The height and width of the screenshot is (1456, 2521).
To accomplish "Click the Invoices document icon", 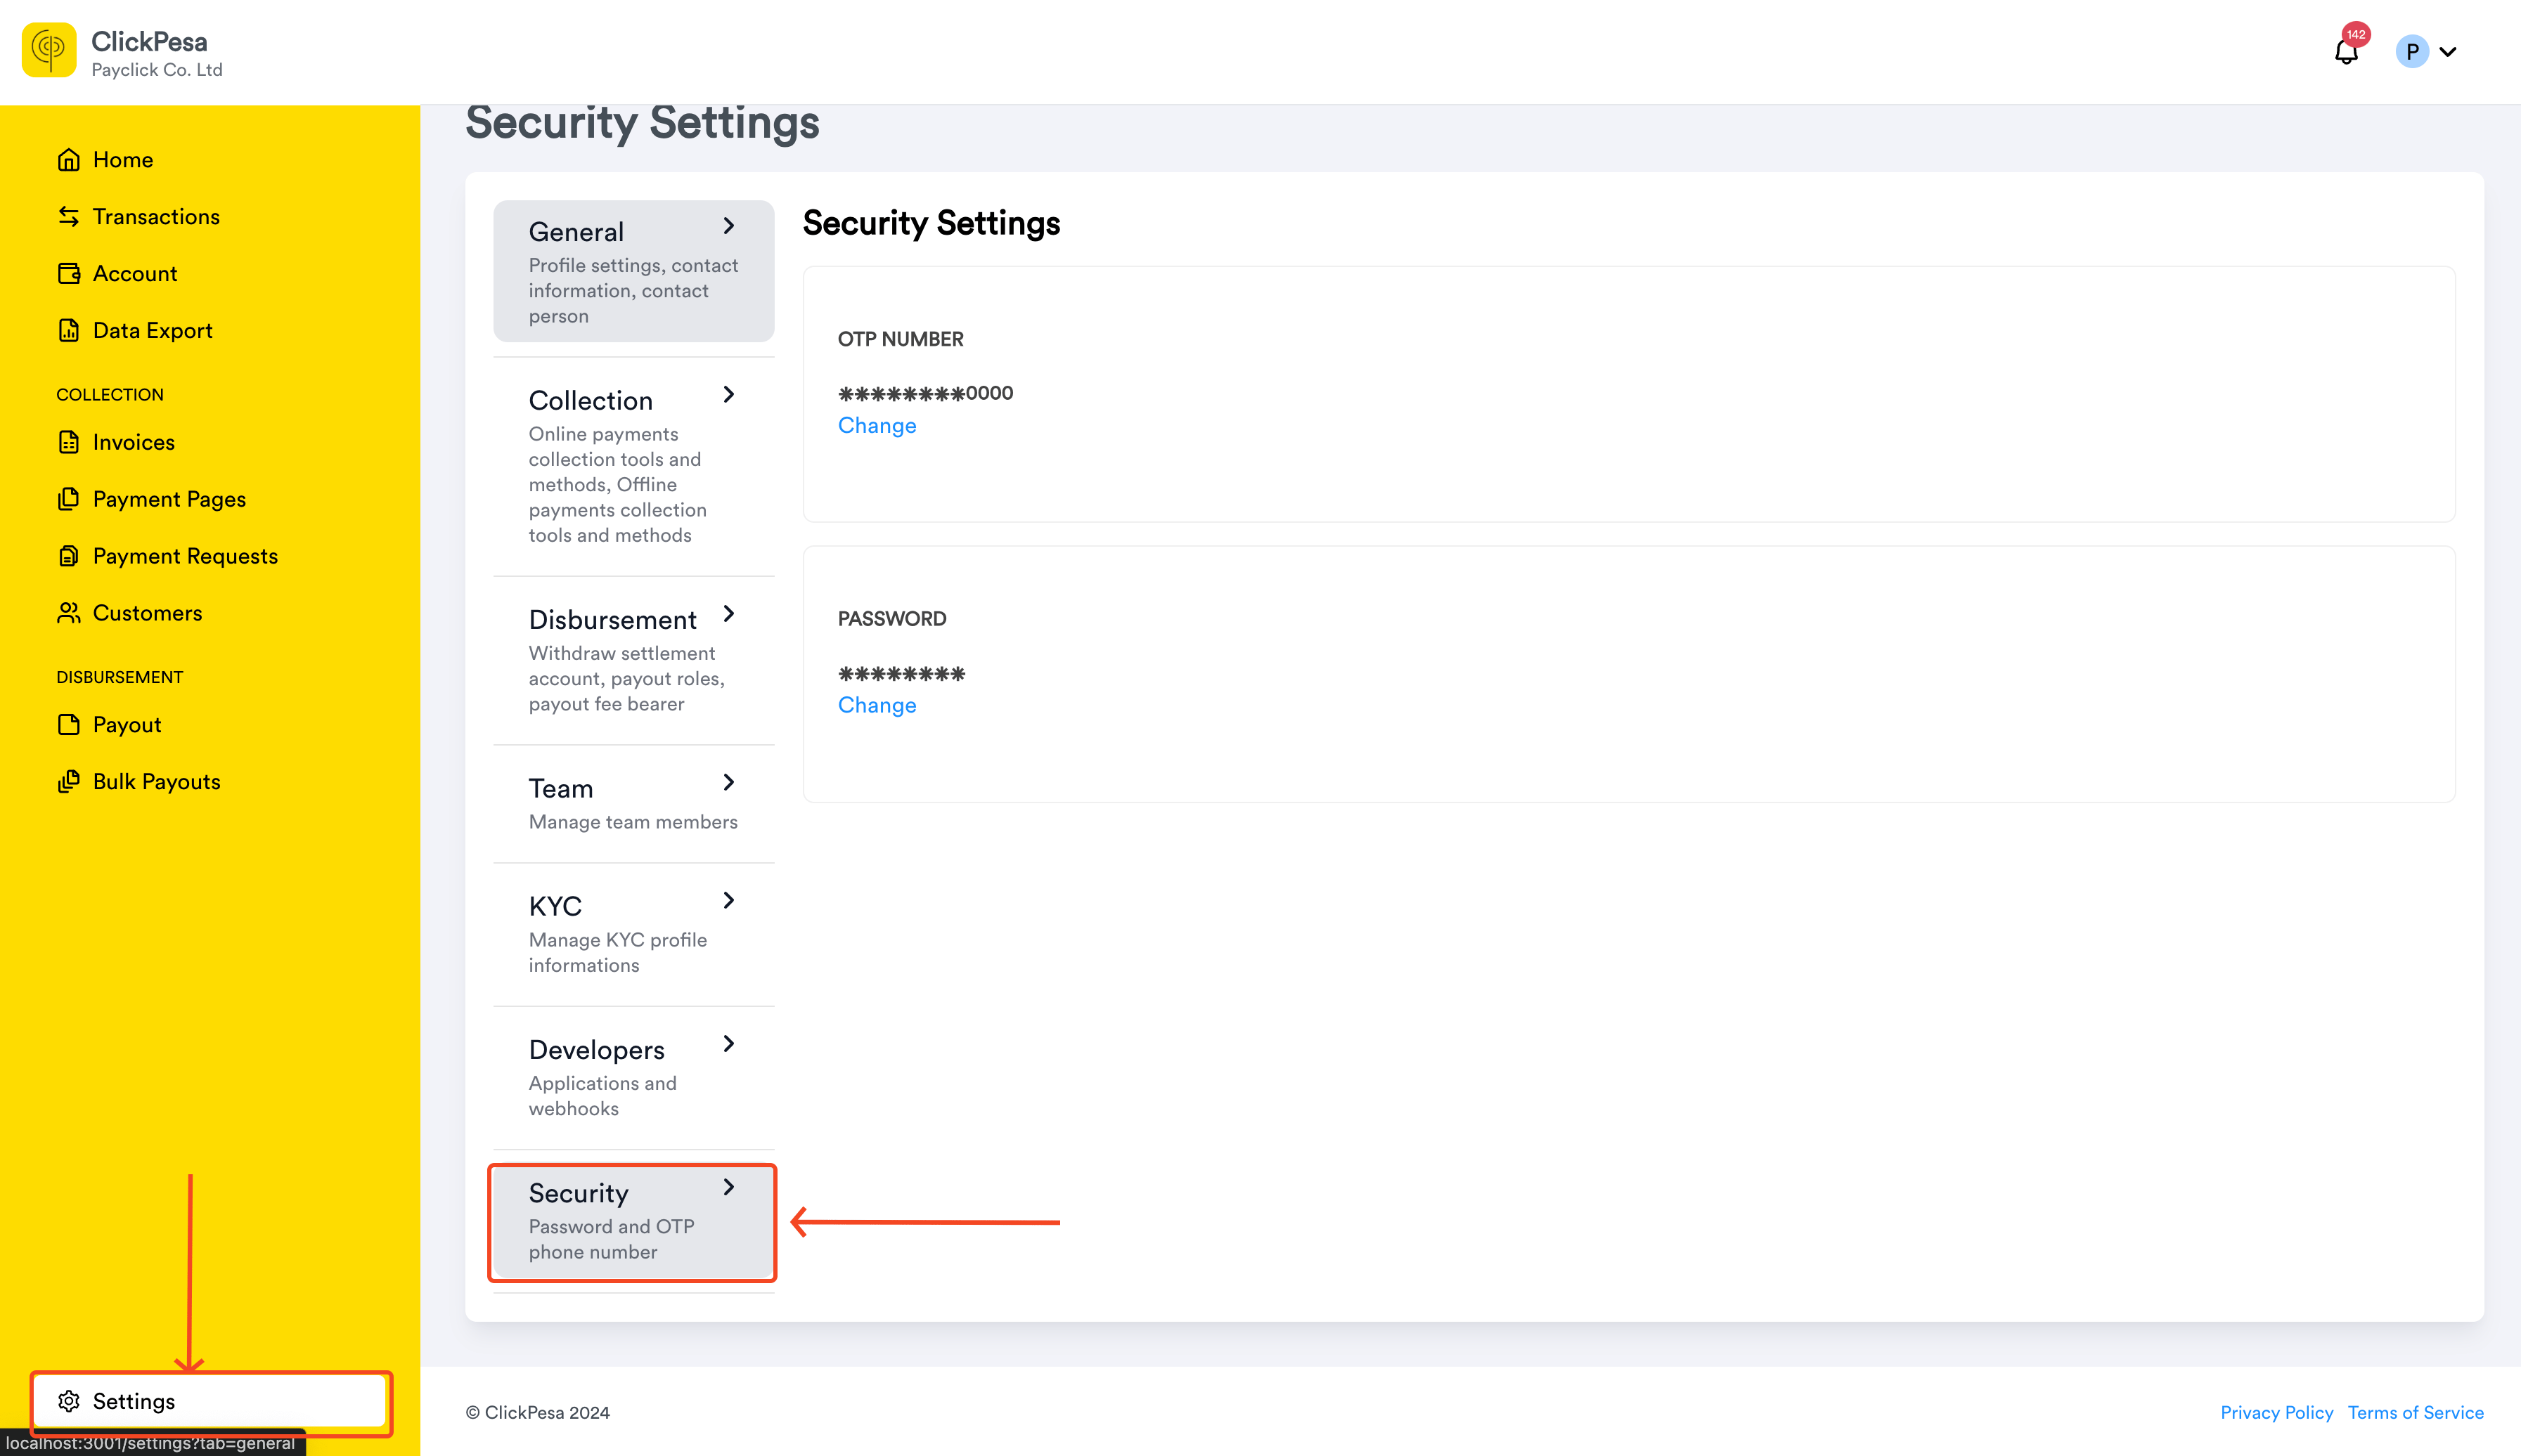I will tap(69, 442).
